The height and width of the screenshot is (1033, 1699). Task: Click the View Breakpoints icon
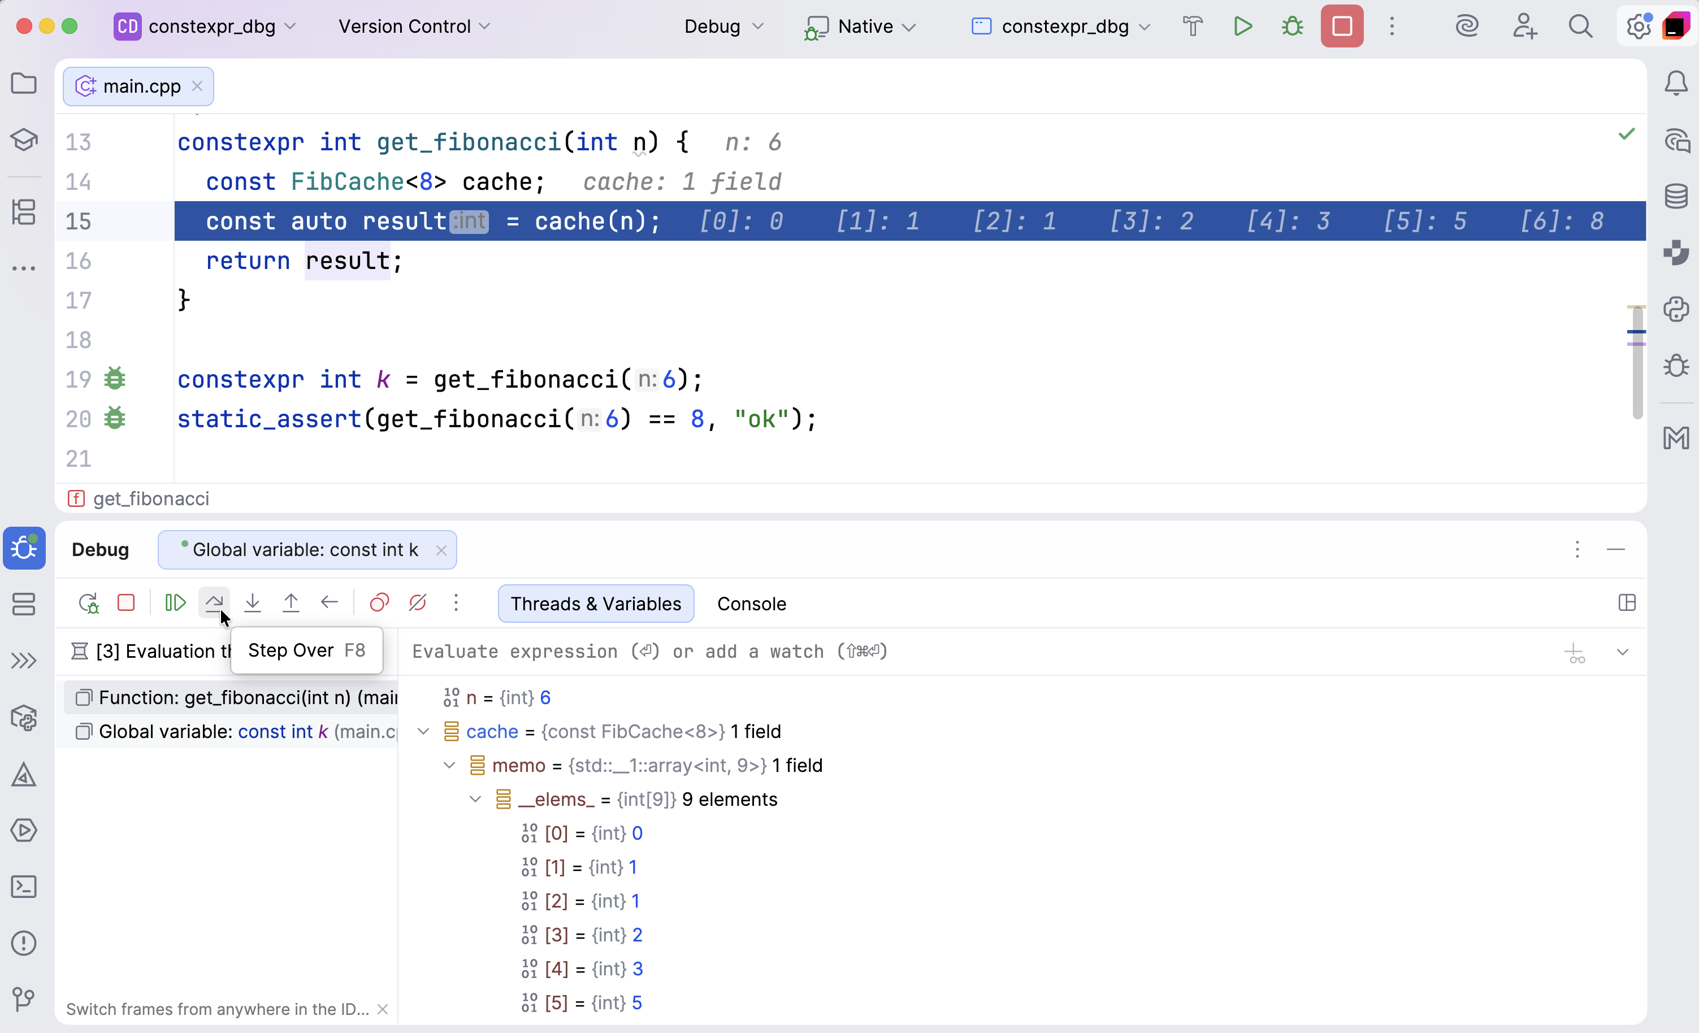379,604
